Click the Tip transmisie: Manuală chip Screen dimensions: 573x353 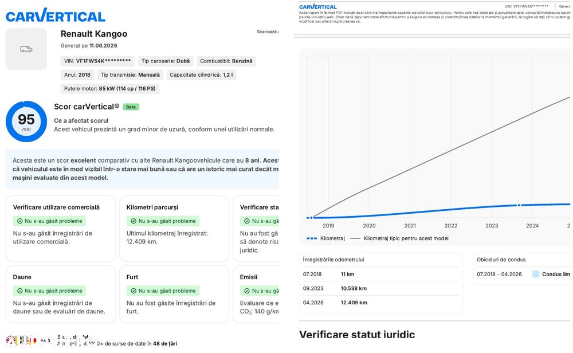(130, 75)
